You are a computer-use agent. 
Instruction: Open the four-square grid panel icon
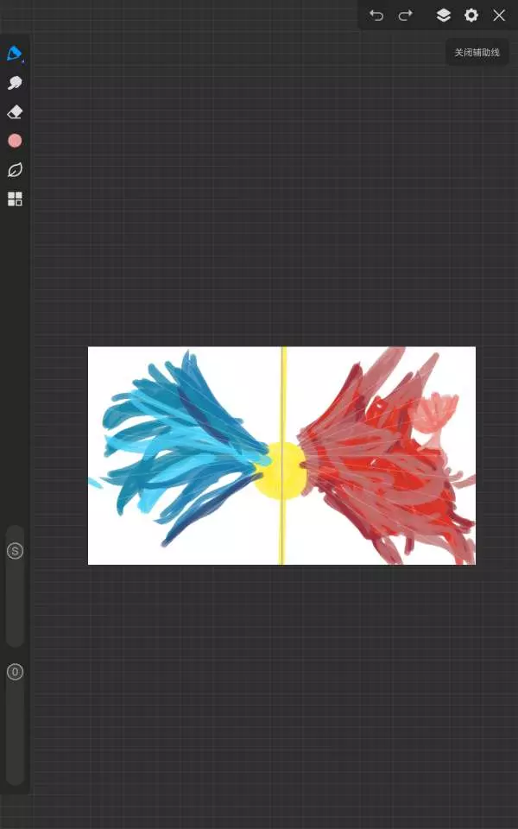point(15,199)
